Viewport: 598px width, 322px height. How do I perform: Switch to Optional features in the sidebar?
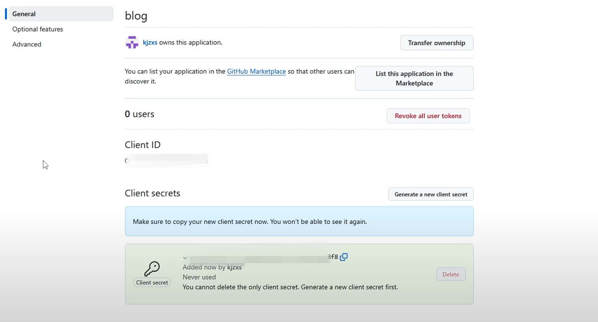[x=38, y=29]
